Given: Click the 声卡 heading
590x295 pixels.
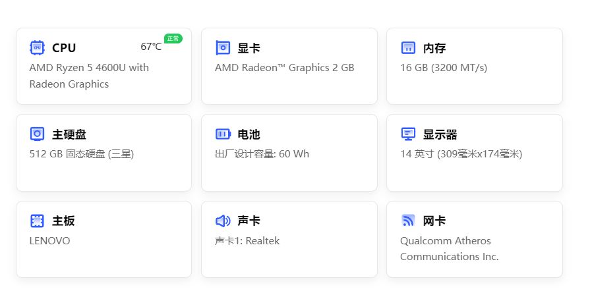Looking at the screenshot, I should [249, 221].
